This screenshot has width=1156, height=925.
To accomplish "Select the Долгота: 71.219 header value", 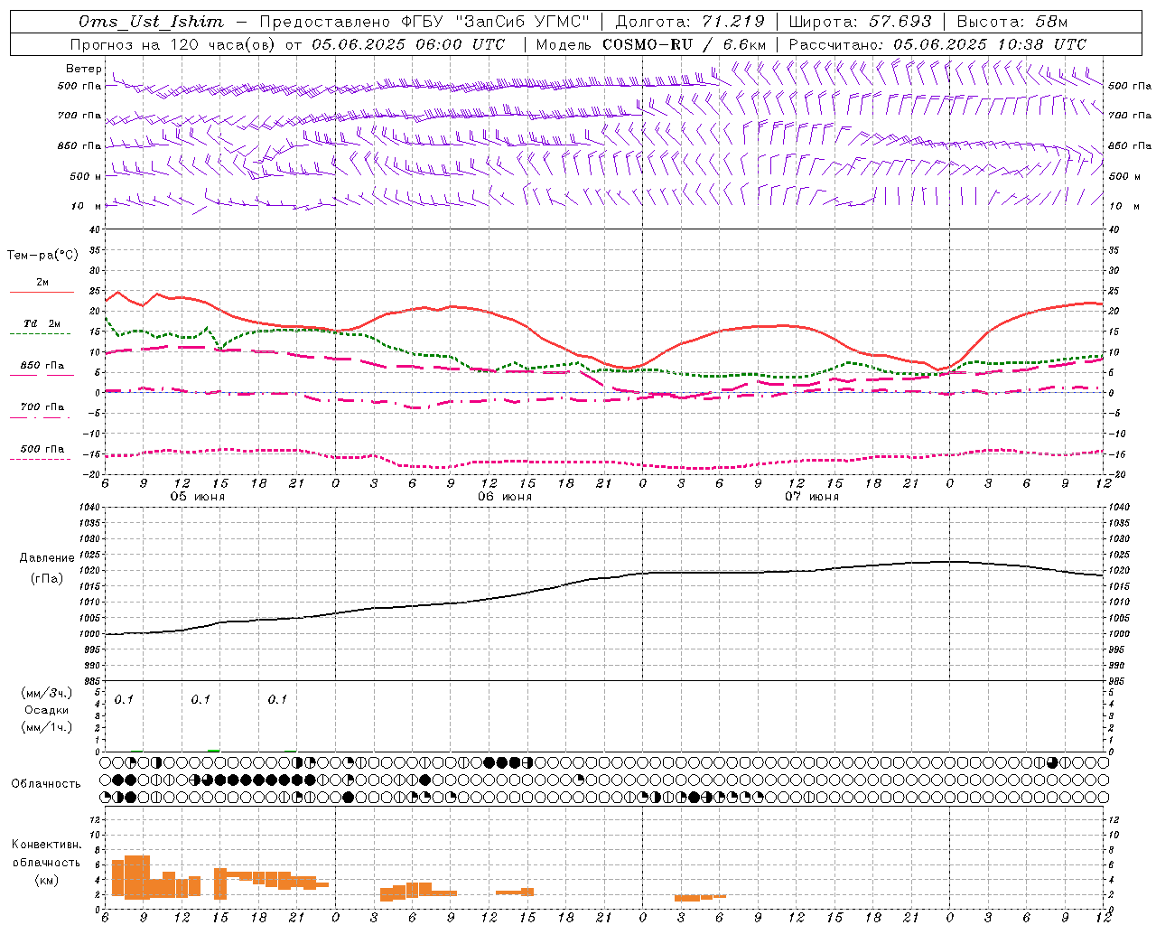I will pos(690,22).
